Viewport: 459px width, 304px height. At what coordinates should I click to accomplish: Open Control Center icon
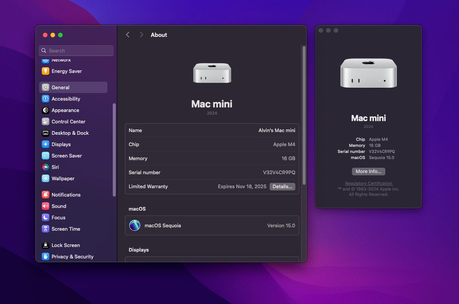pyautogui.click(x=45, y=122)
